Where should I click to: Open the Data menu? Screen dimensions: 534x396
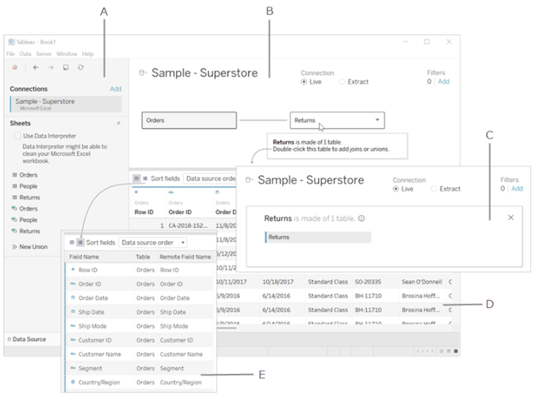pyautogui.click(x=25, y=54)
